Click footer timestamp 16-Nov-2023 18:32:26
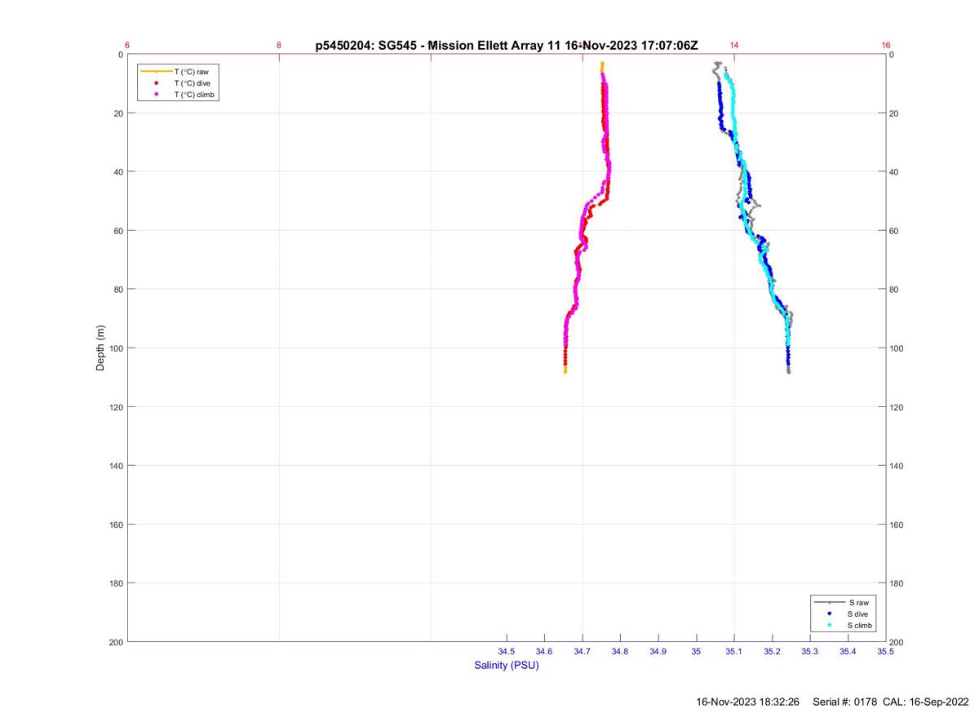 [748, 702]
